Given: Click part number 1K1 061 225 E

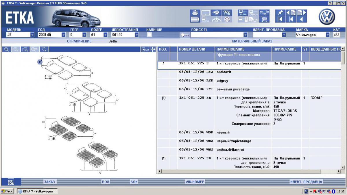Looking at the screenshot, I should (194, 63).
